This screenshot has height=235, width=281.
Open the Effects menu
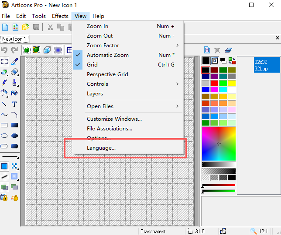point(60,16)
